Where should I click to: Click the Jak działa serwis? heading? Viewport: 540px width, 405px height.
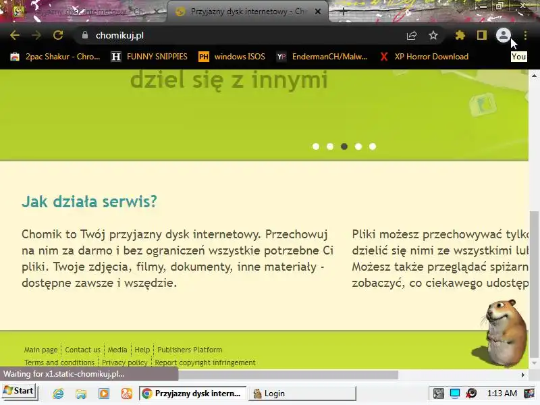tap(89, 201)
